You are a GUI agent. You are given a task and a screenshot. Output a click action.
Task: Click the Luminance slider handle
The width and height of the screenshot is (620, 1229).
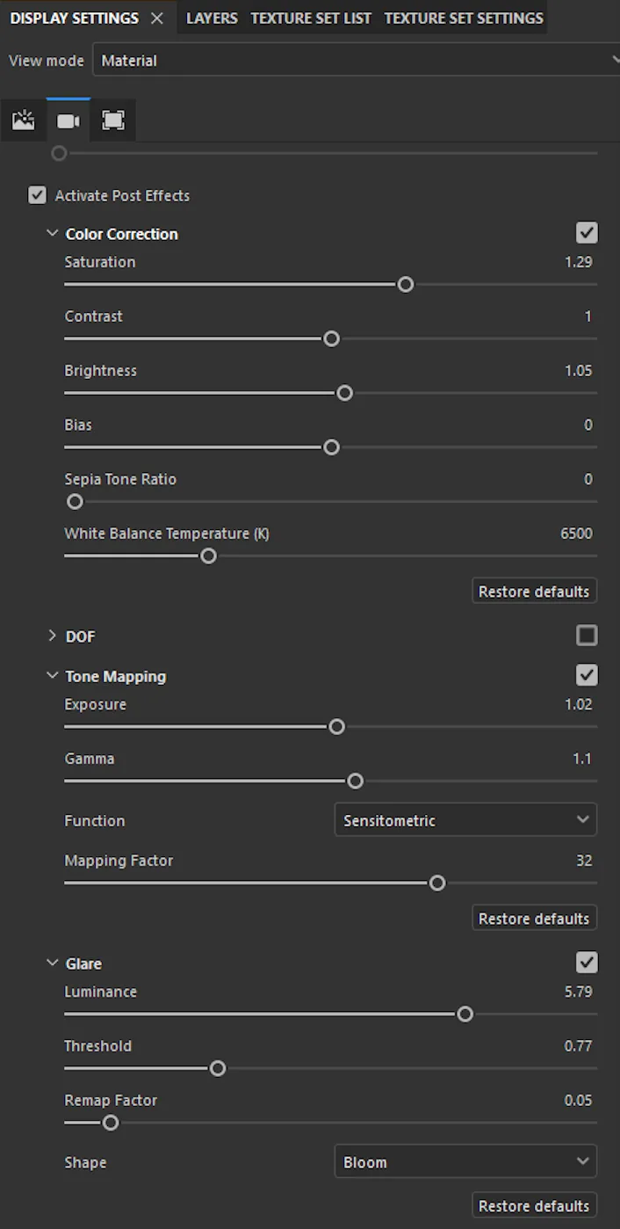coord(465,1014)
